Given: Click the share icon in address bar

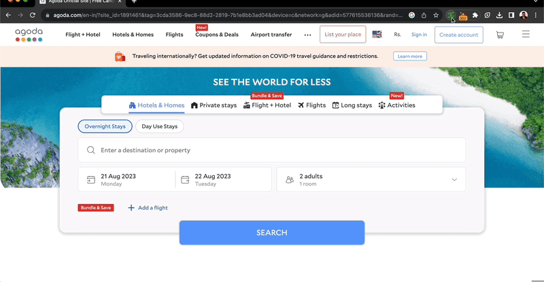Looking at the screenshot, I should pos(424,15).
